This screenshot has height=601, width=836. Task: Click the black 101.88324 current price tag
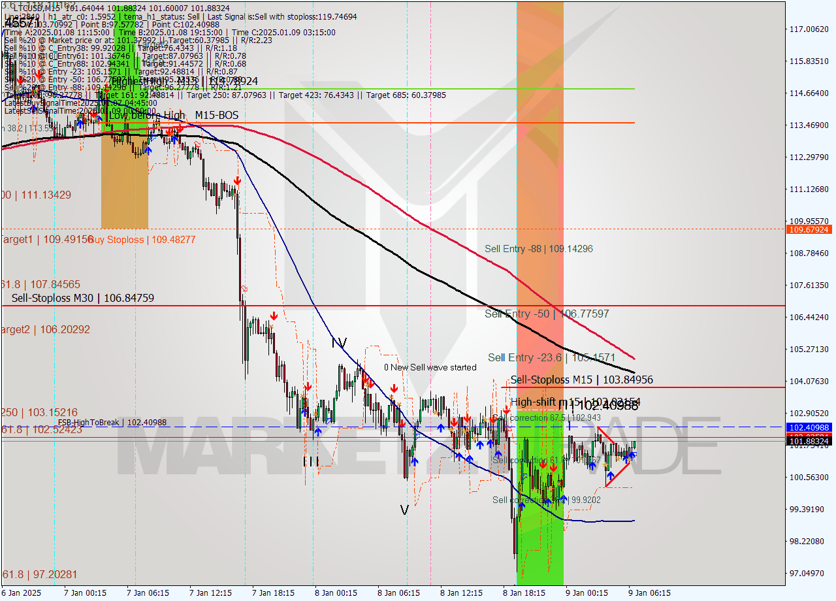809,442
